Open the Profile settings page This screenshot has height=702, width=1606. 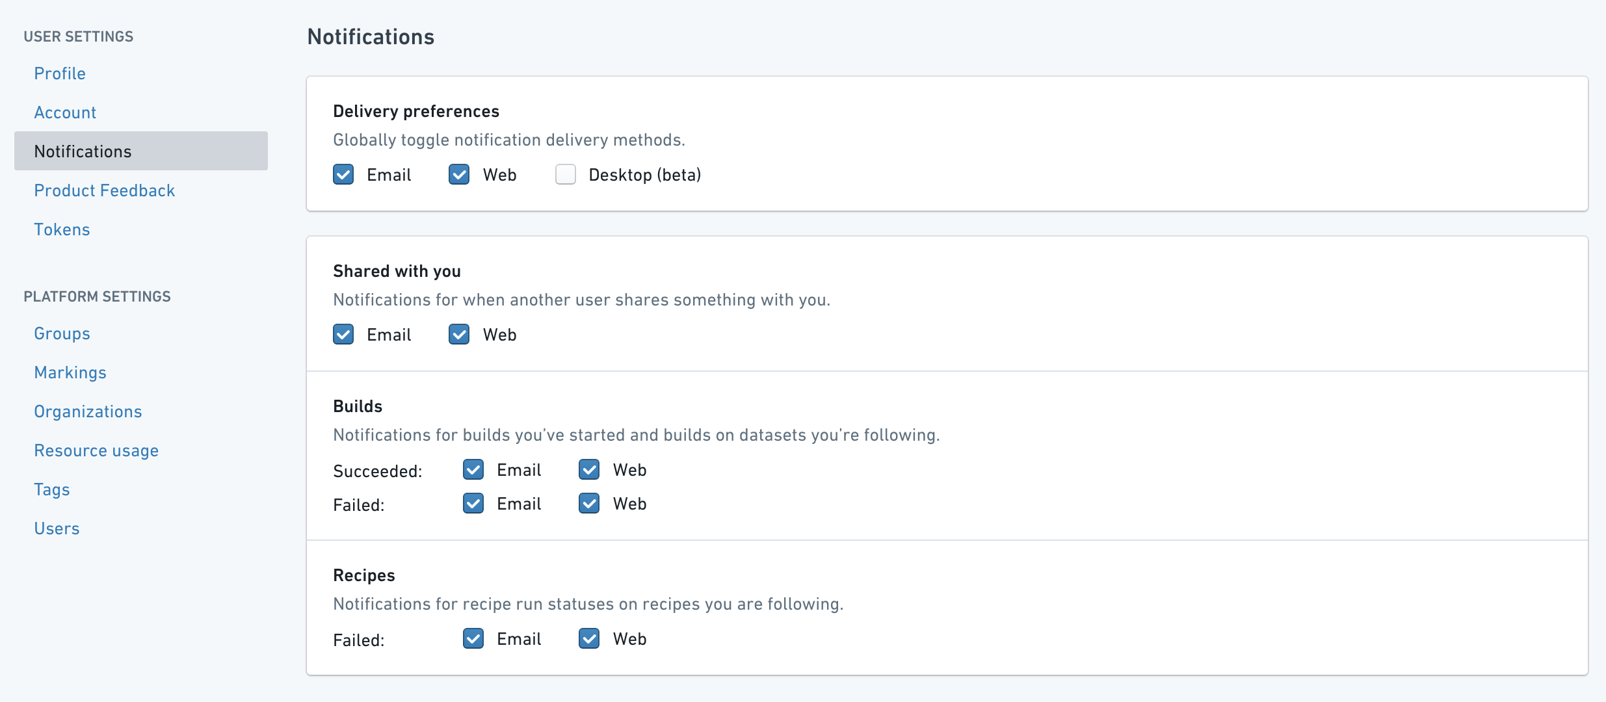[x=60, y=73]
